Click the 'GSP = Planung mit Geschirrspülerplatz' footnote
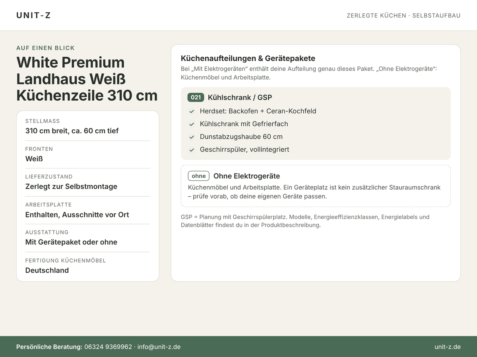 [x=235, y=217]
